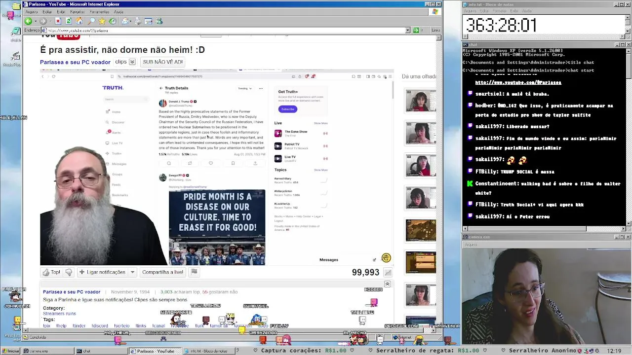Image resolution: width=632 pixels, height=355 pixels.
Task: Click the Mail icon in IE toolbar
Action: point(125,21)
